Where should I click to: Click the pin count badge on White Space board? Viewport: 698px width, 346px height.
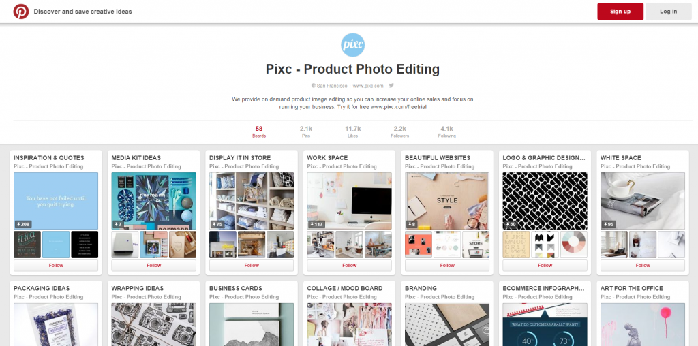609,225
